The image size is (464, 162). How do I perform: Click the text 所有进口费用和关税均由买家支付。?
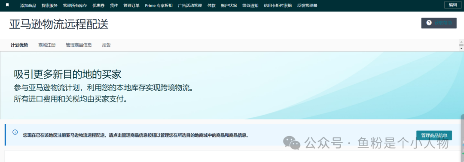71,99
